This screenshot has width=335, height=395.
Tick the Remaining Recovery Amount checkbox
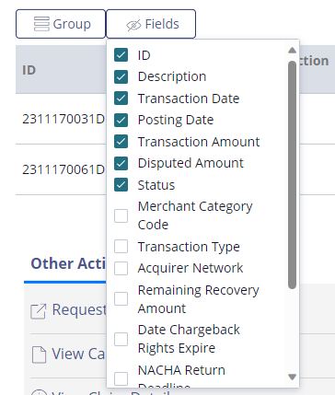[x=121, y=299]
